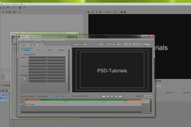Toggle the Maßstab proportion lock
Screen dimensions: 191x127
[25, 78]
